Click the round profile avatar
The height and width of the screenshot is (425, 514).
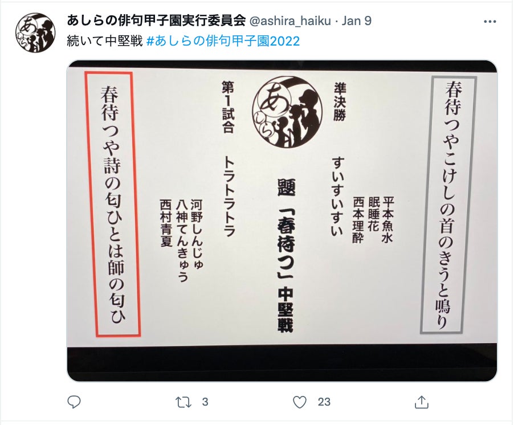click(35, 33)
